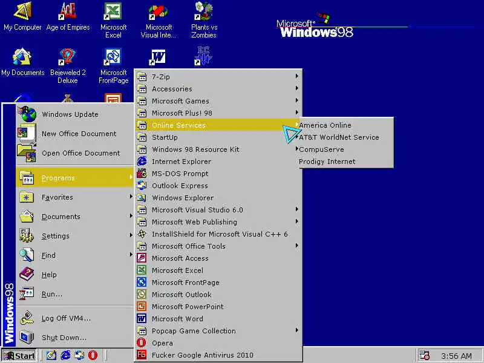Choose Shut Down... option

tap(75, 337)
